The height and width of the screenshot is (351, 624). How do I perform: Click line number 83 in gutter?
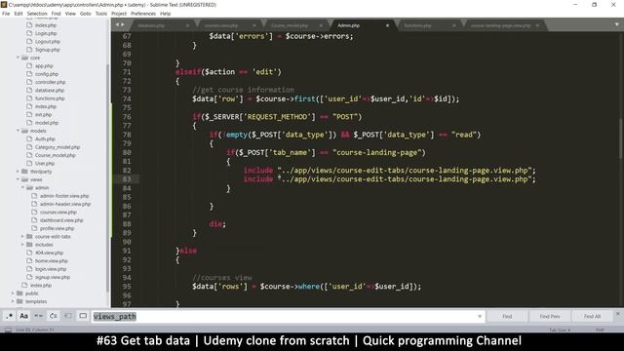pos(127,179)
